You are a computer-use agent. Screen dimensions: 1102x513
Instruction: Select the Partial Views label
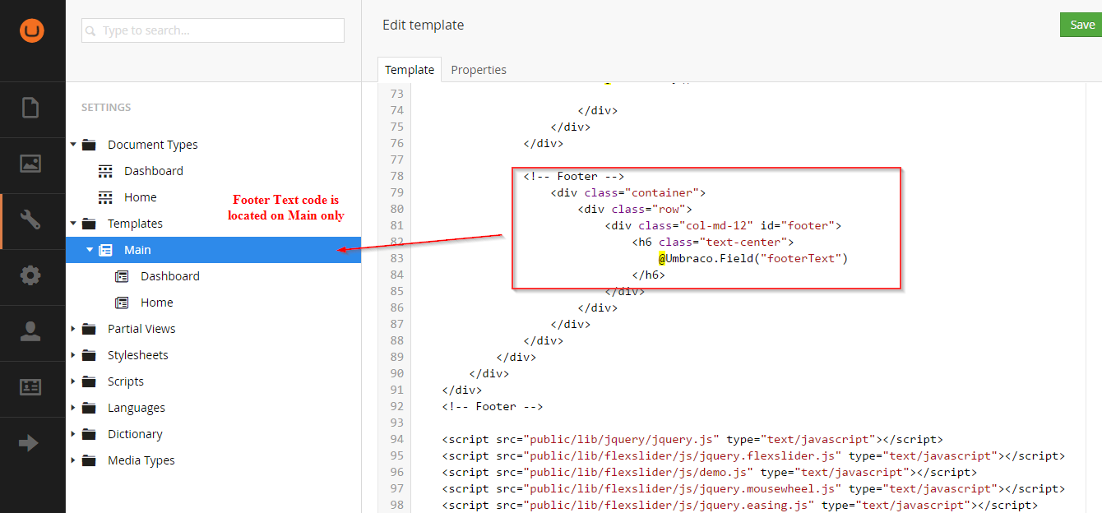(x=141, y=329)
